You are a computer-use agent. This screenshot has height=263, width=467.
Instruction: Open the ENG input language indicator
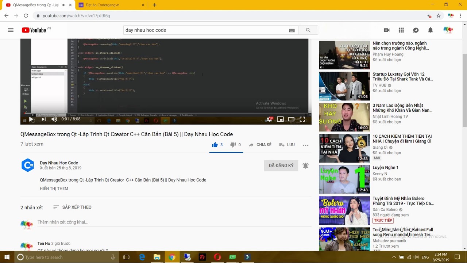tap(425, 257)
